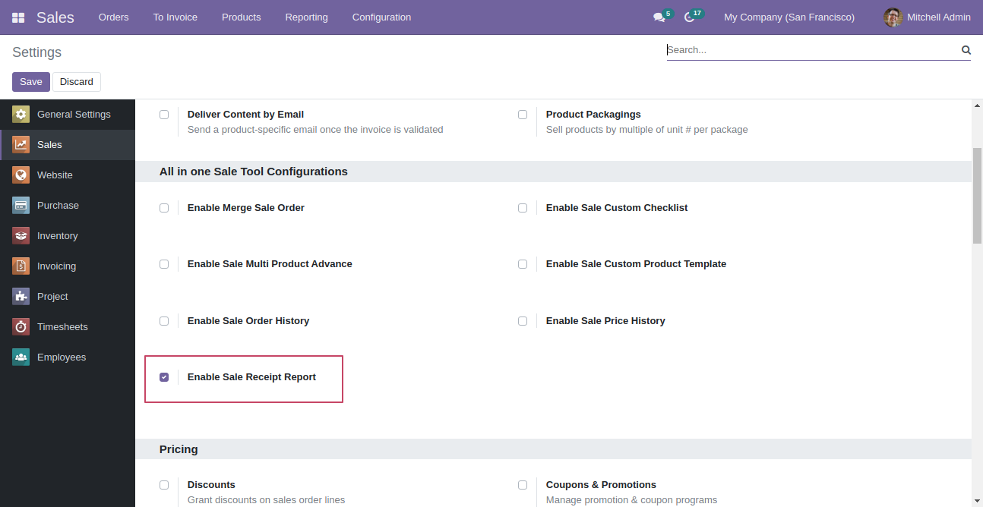Click the Invoicing document icon

pyautogui.click(x=21, y=266)
